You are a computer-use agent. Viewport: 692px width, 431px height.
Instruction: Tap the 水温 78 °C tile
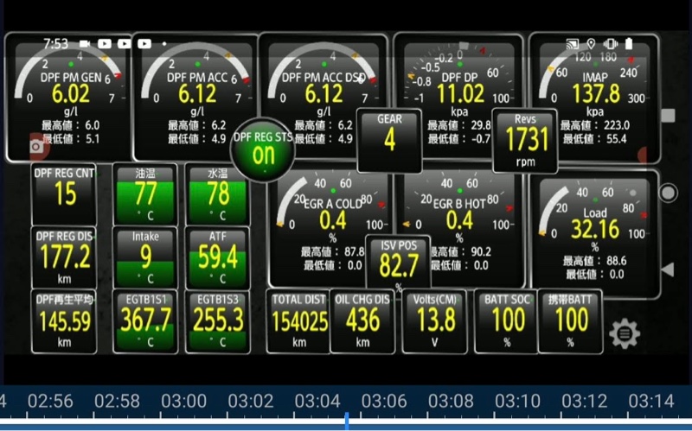[218, 194]
